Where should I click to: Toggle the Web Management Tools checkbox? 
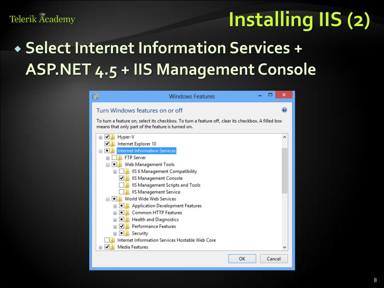point(114,164)
